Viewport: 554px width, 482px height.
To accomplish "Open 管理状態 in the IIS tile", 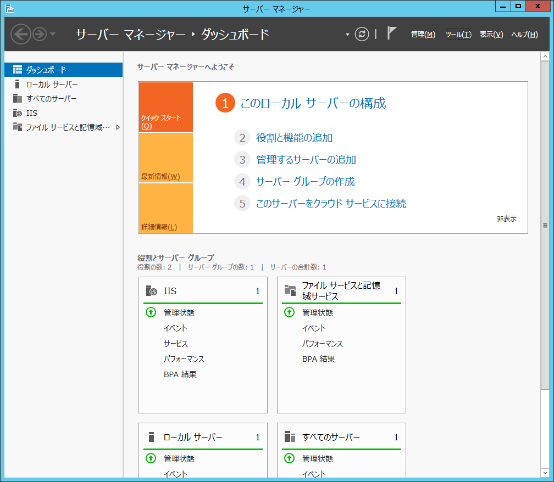I will click(x=179, y=312).
